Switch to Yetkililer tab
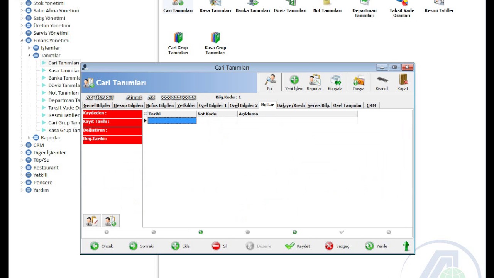The height and width of the screenshot is (278, 494). pos(187,105)
